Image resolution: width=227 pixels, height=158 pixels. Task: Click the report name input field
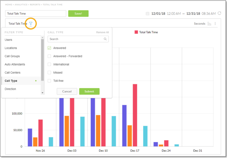(36, 14)
